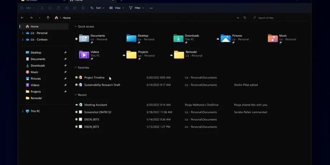The image size is (330, 165).
Task: Expand the Liz - Contoso OneDrive node
Action: click(22, 40)
